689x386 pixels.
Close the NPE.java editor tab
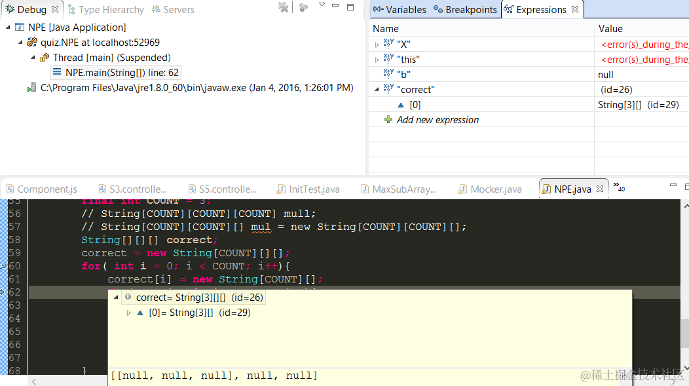click(600, 189)
